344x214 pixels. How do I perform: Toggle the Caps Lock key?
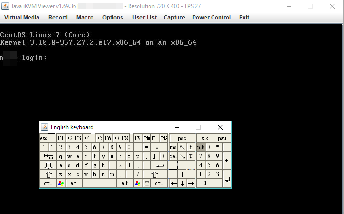pos(48,165)
